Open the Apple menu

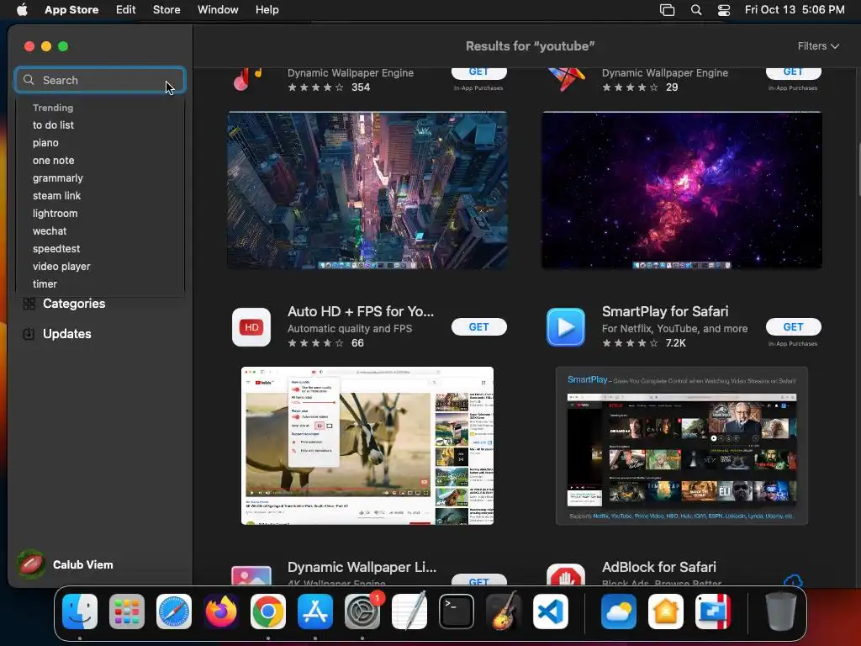point(22,9)
